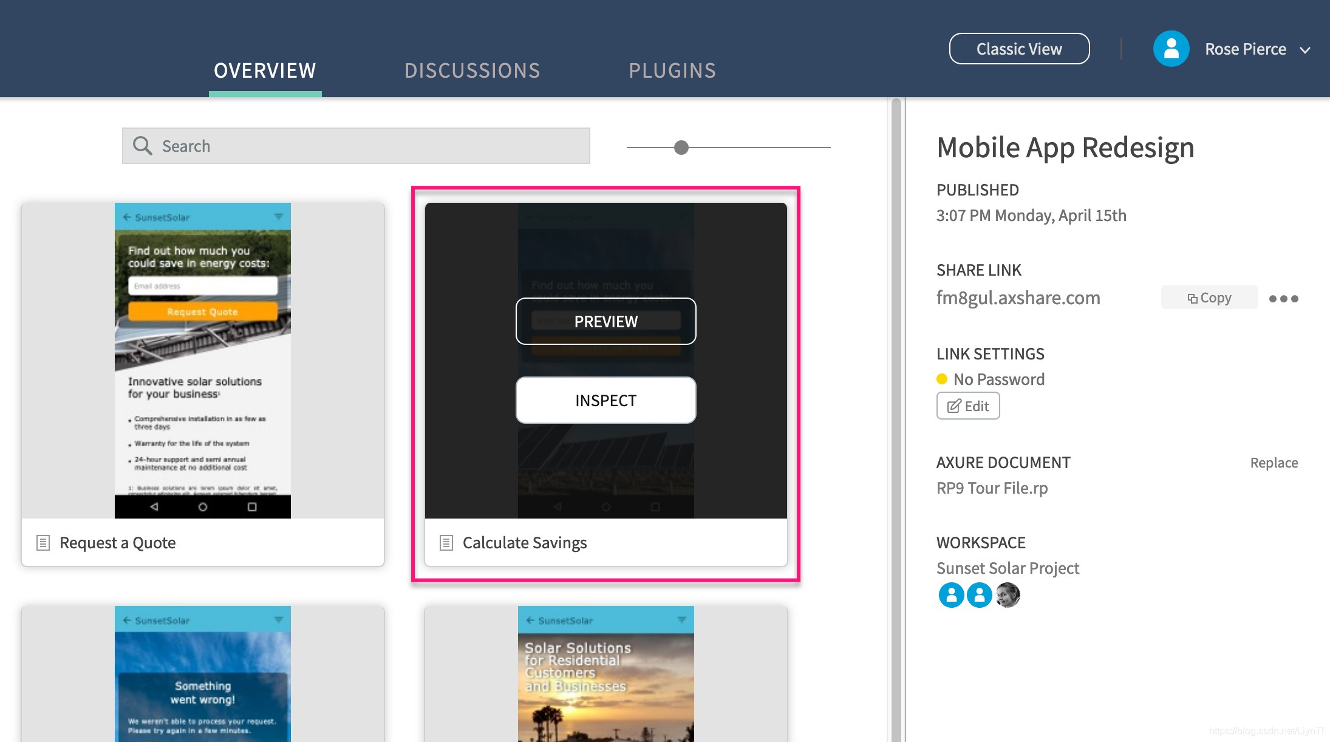Click the No Password label

click(999, 380)
